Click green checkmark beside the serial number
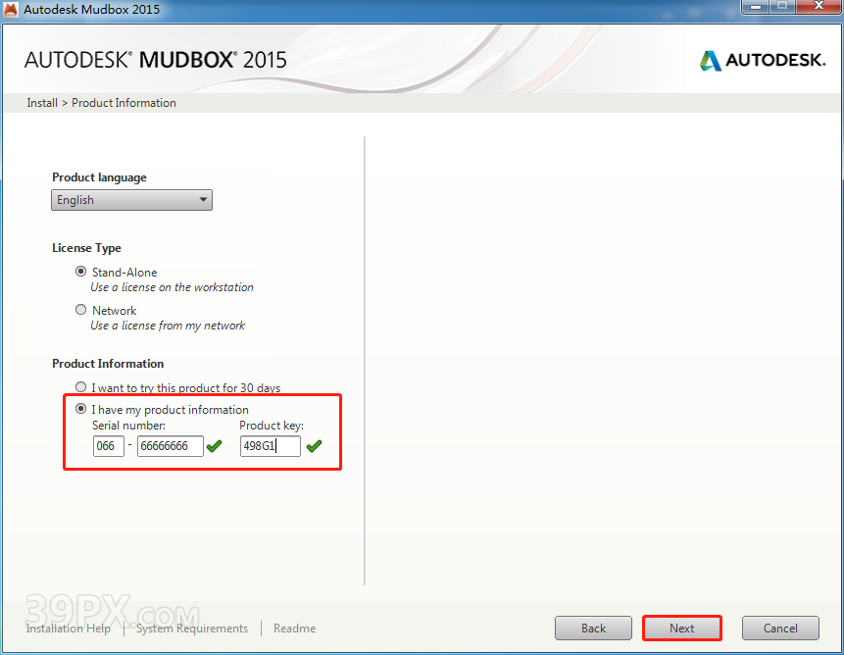The height and width of the screenshot is (655, 844). 214,447
